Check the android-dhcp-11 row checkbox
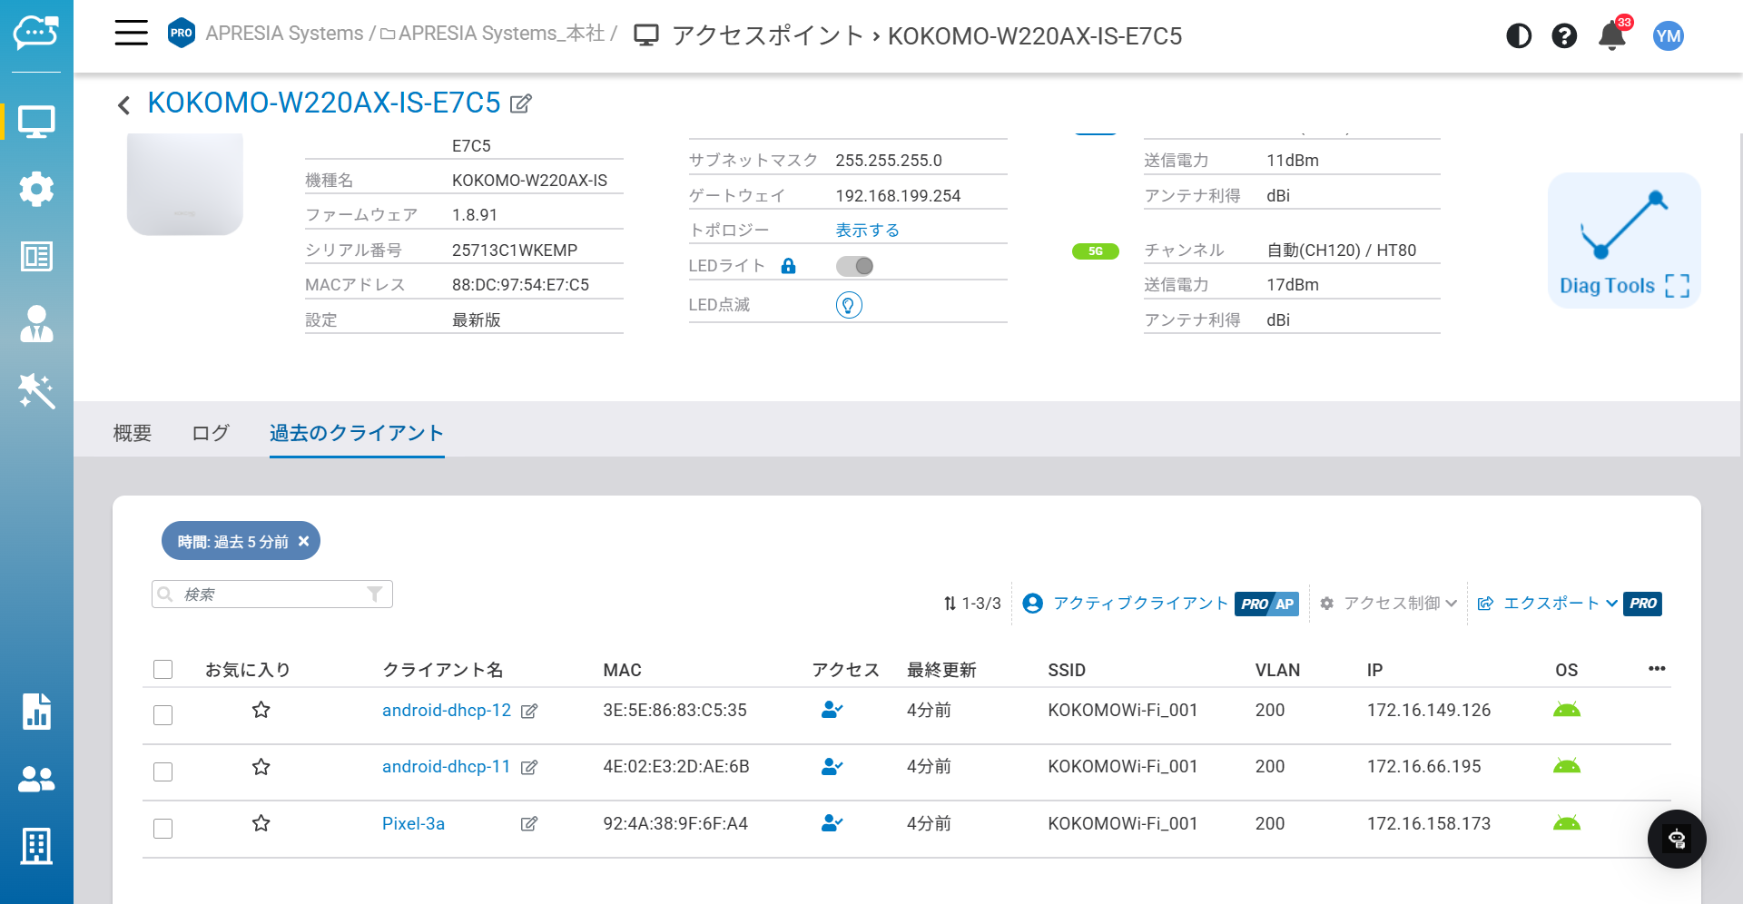This screenshot has height=904, width=1743. (x=163, y=771)
